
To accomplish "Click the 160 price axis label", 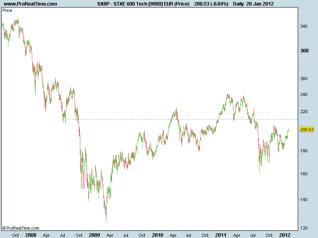I will click(304, 174).
